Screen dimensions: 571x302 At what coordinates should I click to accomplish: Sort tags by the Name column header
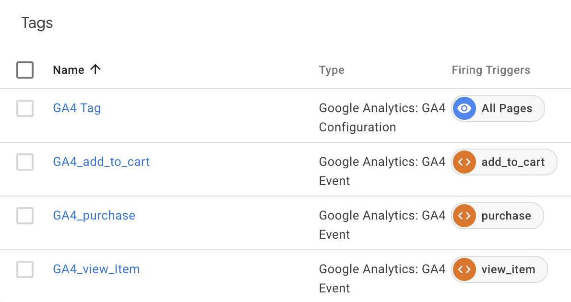coord(69,70)
